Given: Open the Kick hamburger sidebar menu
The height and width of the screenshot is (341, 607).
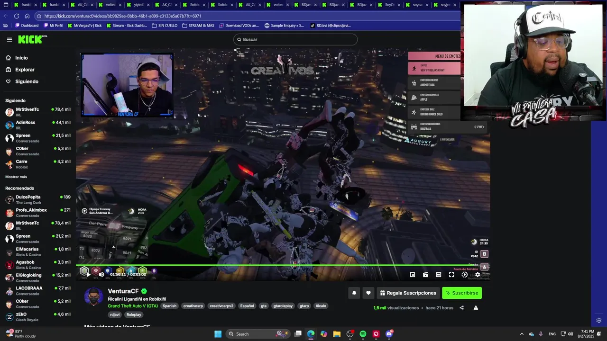Looking at the screenshot, I should point(9,40).
